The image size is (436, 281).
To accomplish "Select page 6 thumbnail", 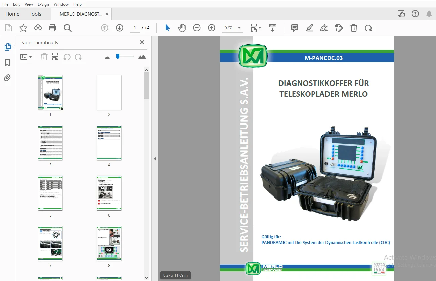I will point(109,193).
